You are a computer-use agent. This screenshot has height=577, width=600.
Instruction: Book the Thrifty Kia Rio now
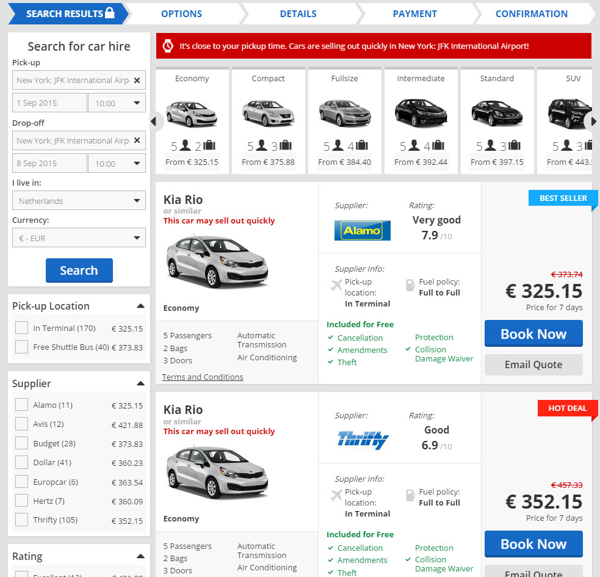tap(533, 544)
